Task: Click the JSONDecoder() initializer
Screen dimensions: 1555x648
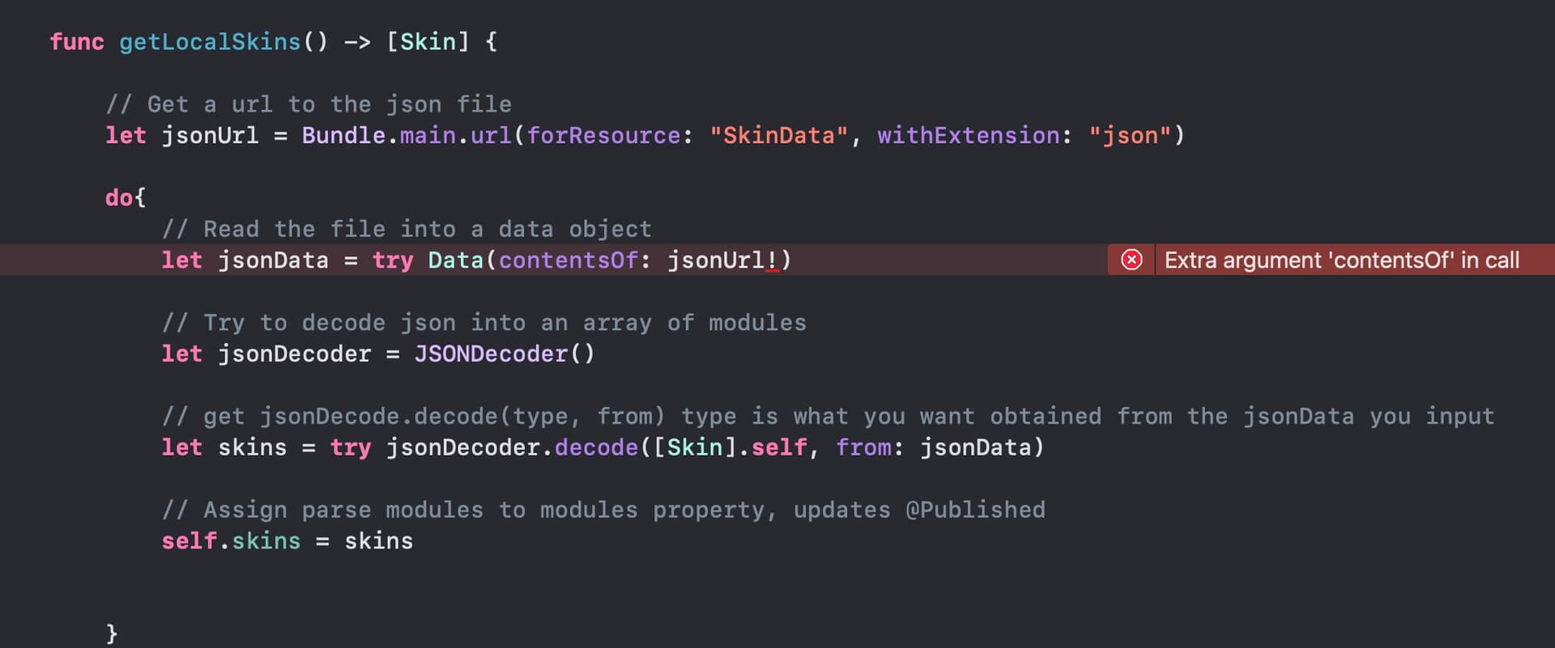Action: tap(505, 354)
